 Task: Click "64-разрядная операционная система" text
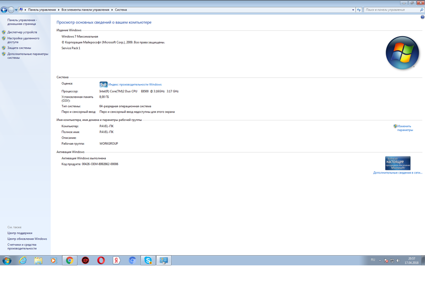[125, 107]
